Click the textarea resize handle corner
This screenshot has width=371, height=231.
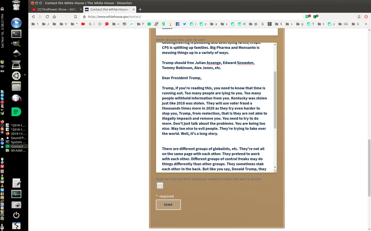tap(275, 171)
